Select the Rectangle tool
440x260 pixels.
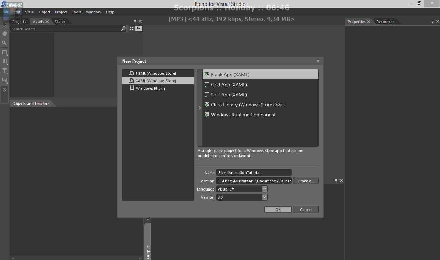[4, 53]
